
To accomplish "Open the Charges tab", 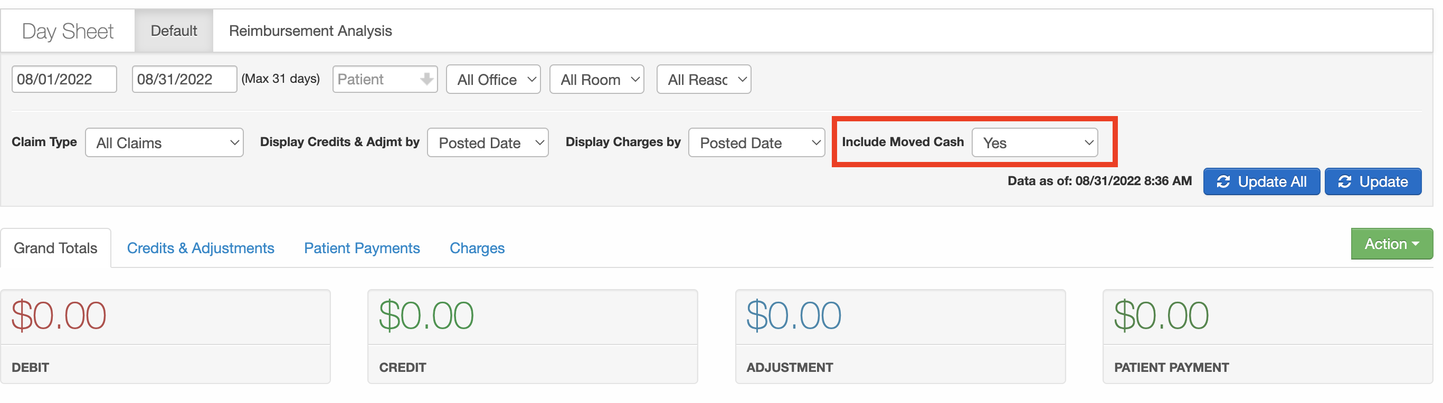I will pos(477,248).
